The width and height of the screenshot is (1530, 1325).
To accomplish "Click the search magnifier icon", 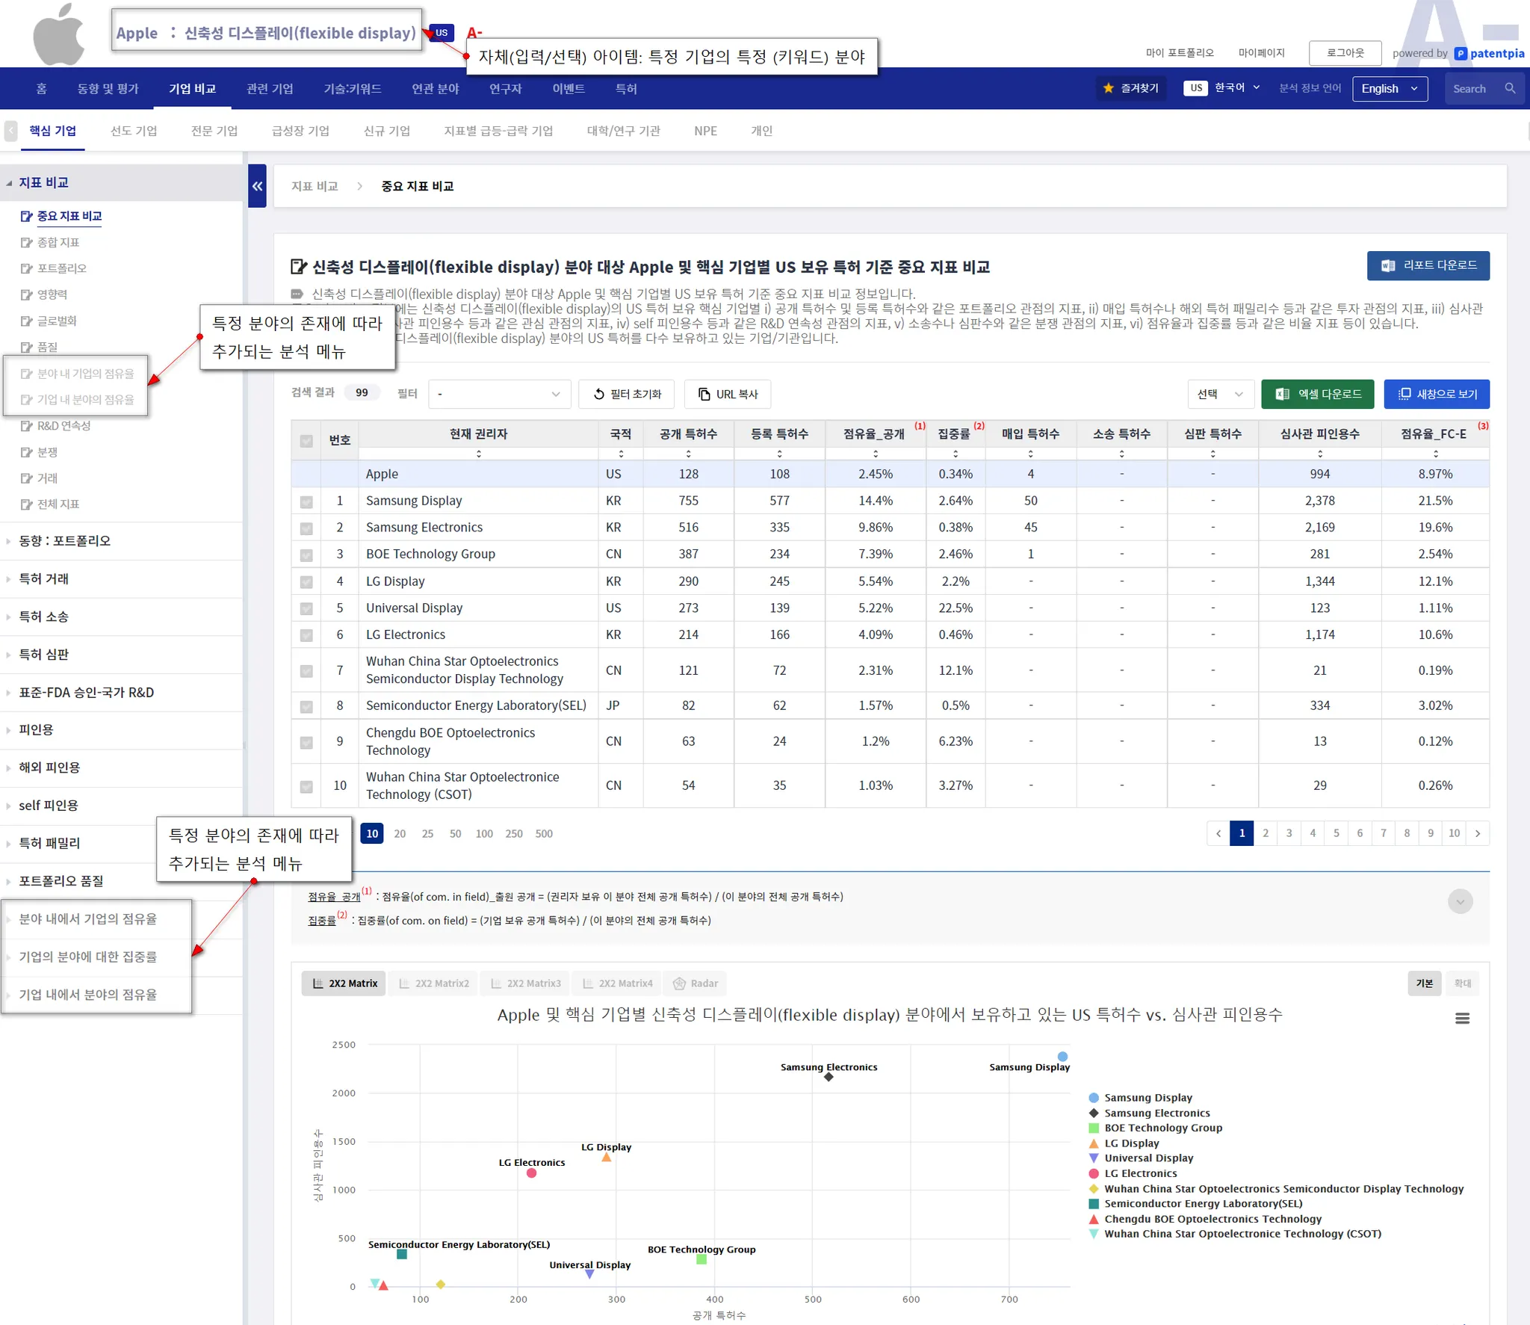I will click(1510, 88).
